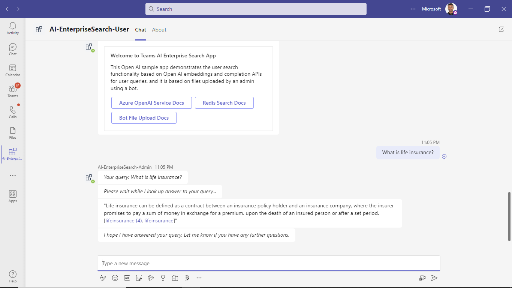Click the Microsoft organization label
The image size is (512, 288).
[431, 9]
